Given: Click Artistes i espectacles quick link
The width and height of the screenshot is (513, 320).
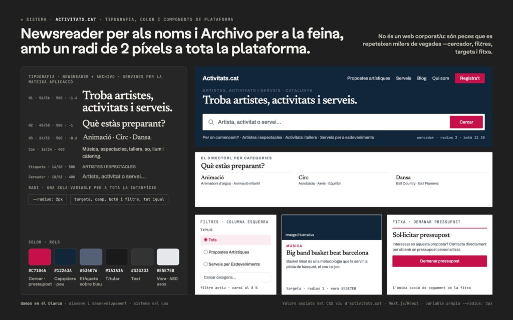Looking at the screenshot, I should click(262, 137).
